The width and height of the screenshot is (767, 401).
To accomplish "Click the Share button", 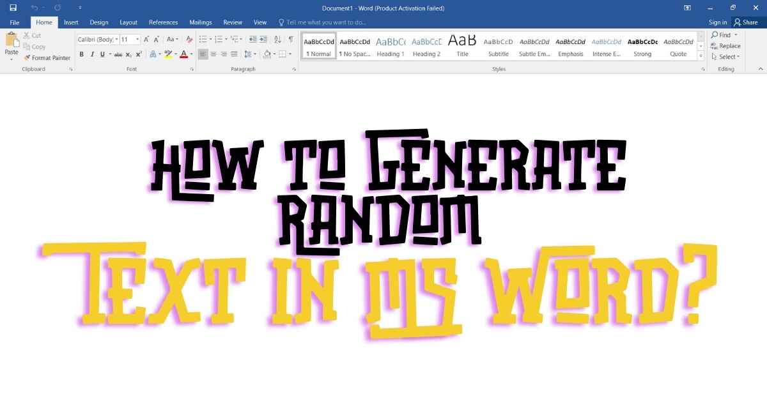I will click(745, 22).
